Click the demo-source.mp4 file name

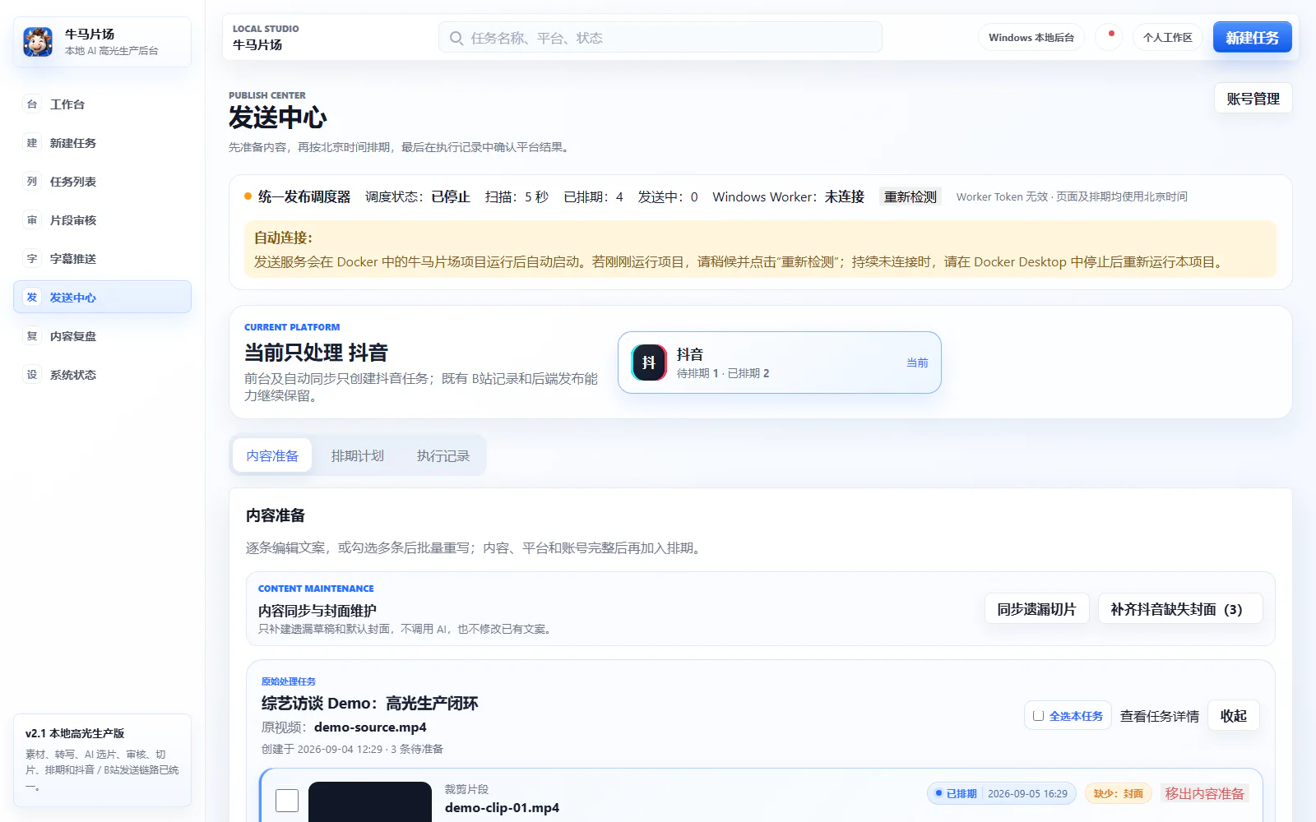370,727
